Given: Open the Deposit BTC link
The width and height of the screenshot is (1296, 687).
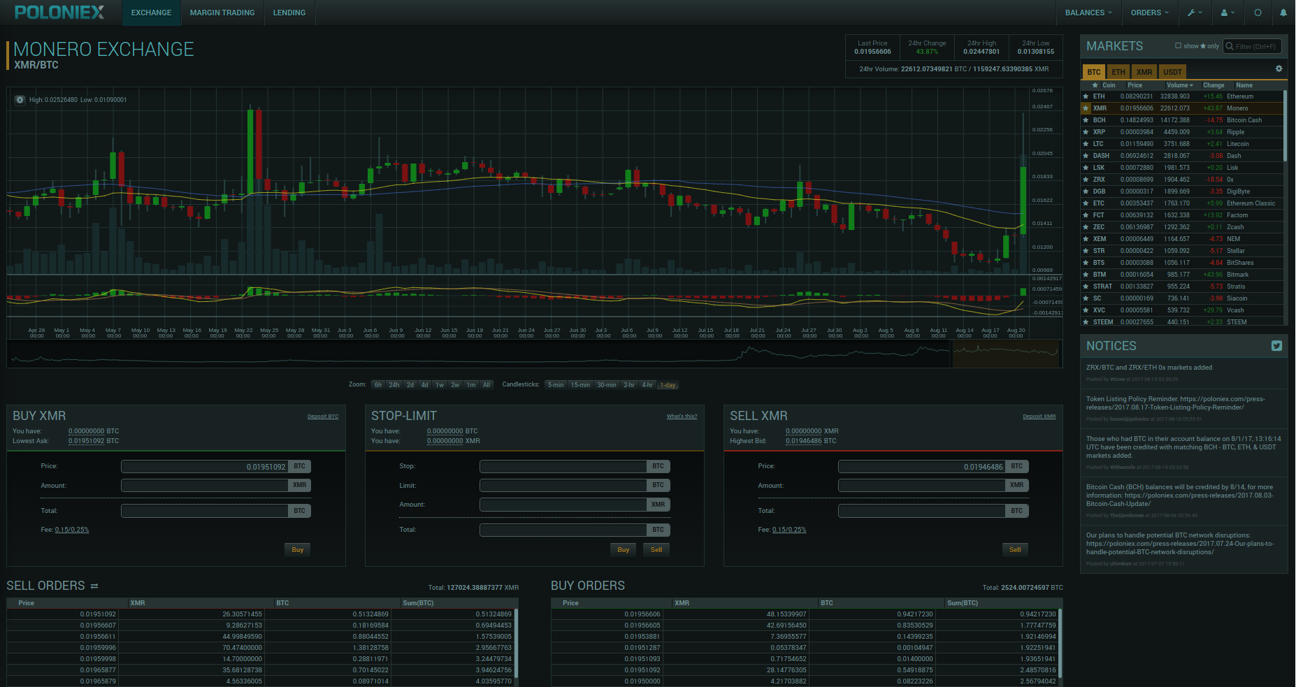Looking at the screenshot, I should point(323,417).
